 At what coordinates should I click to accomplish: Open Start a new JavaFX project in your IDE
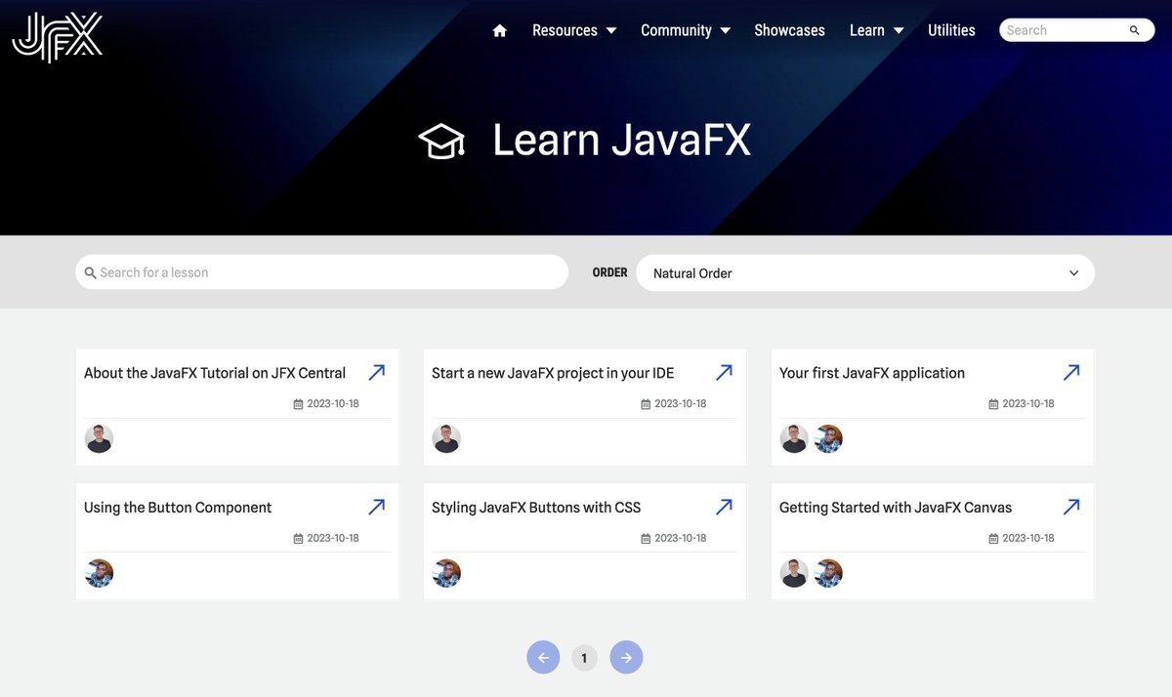[x=553, y=373]
